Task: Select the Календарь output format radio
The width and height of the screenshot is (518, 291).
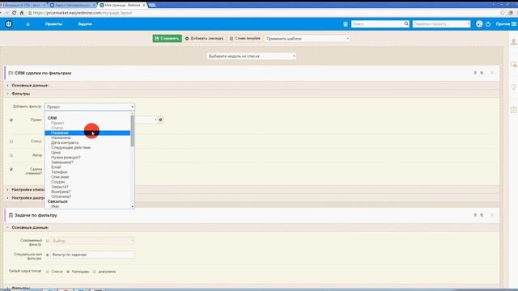Action: click(x=68, y=272)
